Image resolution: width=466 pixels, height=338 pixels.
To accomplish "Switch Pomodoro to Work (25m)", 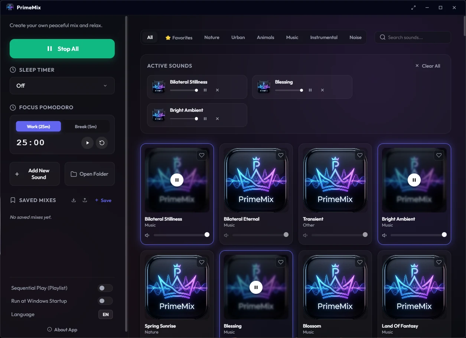I will pyautogui.click(x=38, y=127).
